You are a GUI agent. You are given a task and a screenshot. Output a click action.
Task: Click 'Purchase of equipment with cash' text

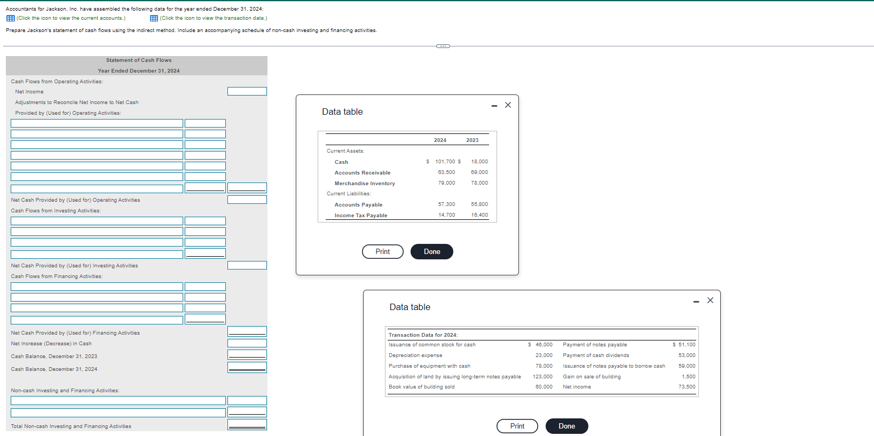pos(429,366)
